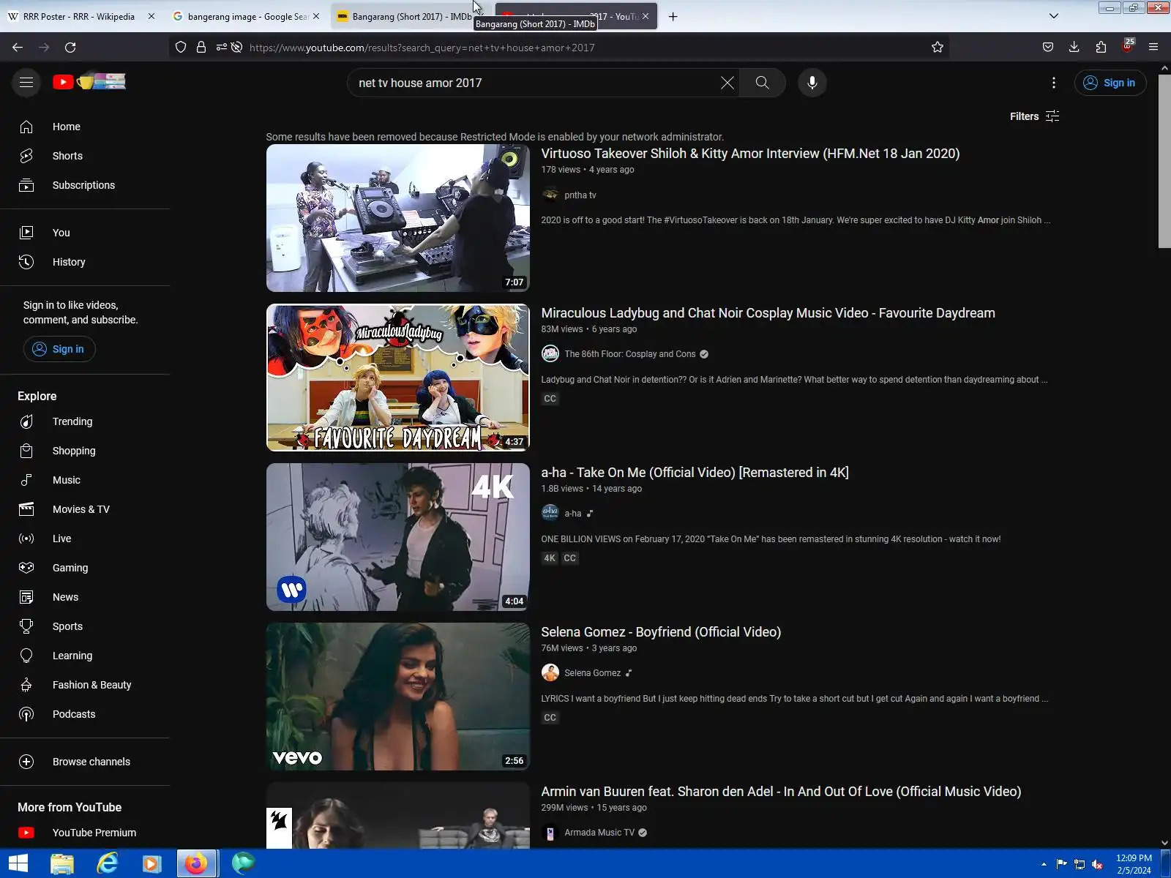Open the taskbar clock and date
Viewport: 1171px width, 878px height.
click(1134, 864)
